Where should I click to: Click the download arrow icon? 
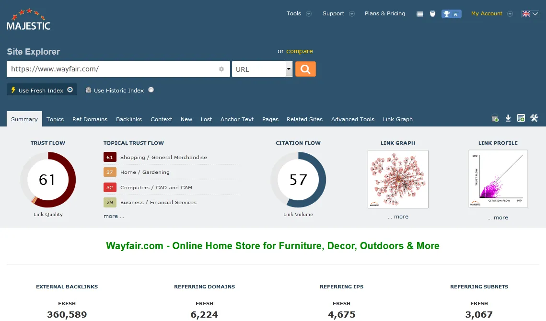pyautogui.click(x=508, y=118)
